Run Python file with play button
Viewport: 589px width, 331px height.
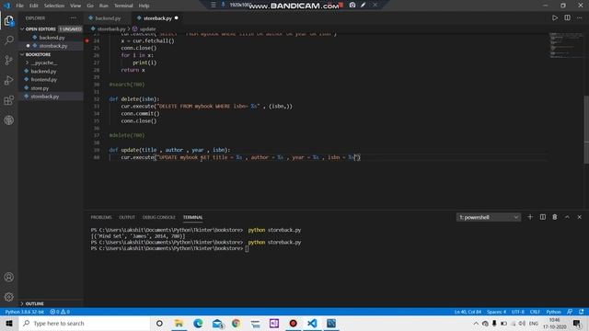[554, 18]
